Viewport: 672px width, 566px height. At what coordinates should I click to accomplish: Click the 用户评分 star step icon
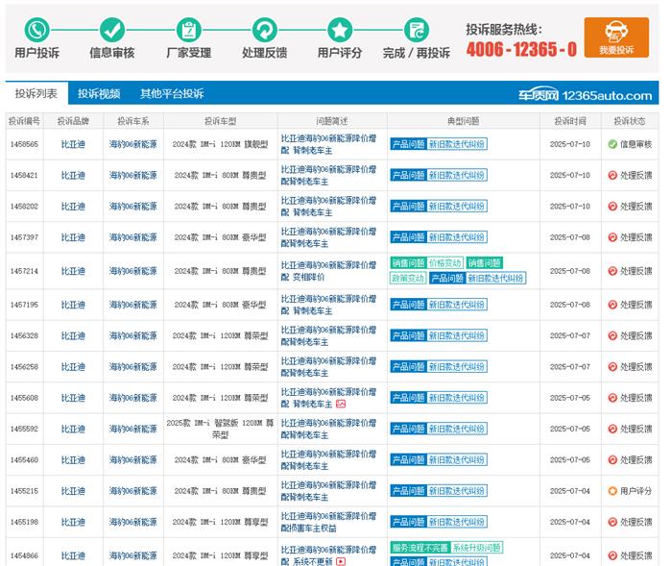point(340,30)
